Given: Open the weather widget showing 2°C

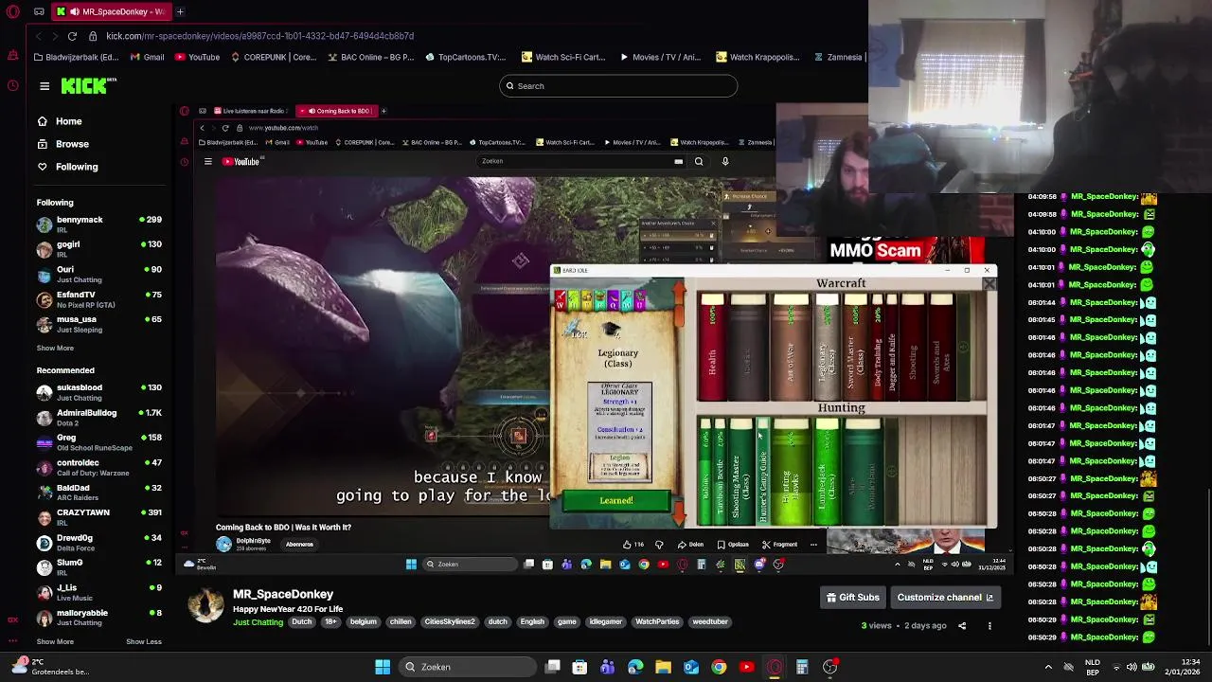Looking at the screenshot, I should [49, 667].
